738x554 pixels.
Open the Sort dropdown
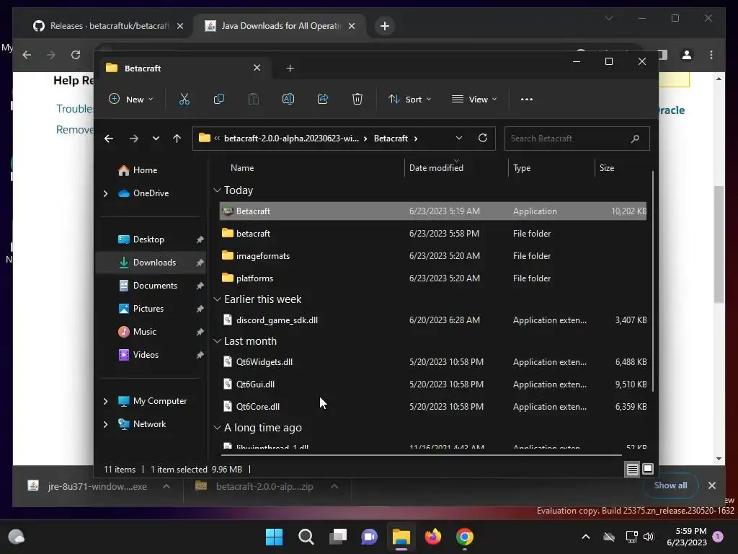point(409,100)
